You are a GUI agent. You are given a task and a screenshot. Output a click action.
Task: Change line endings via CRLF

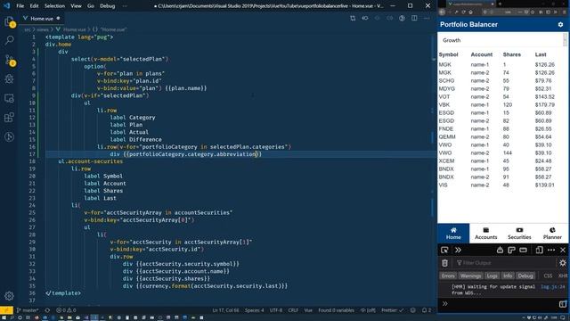click(293, 310)
